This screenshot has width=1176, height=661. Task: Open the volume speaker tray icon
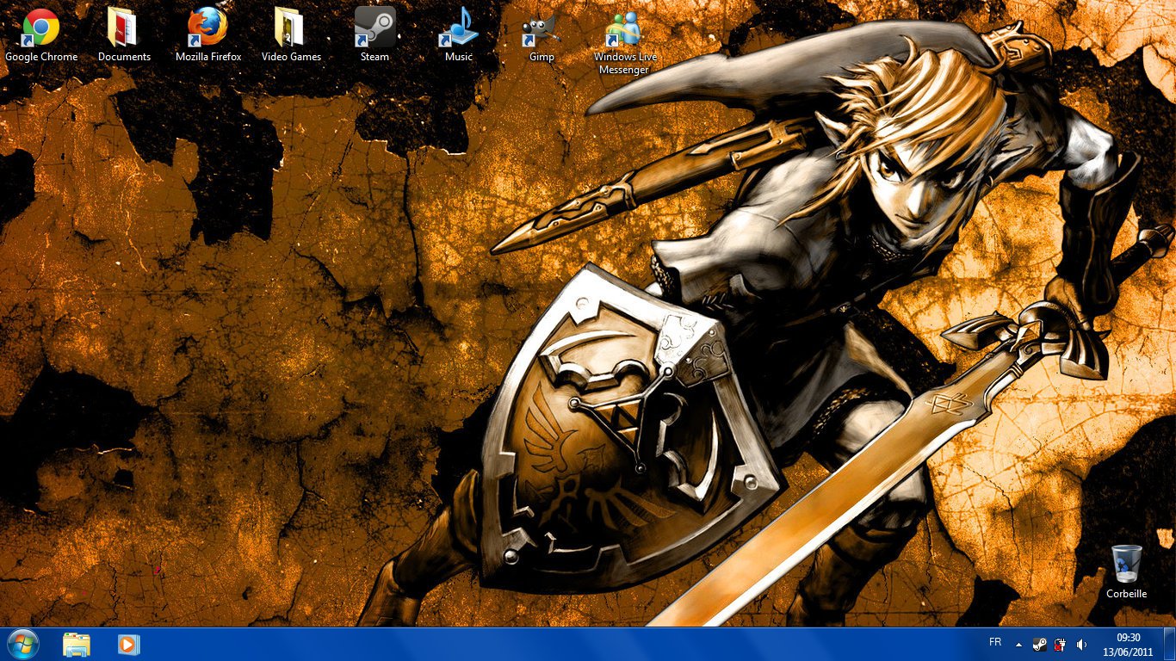tap(1081, 644)
